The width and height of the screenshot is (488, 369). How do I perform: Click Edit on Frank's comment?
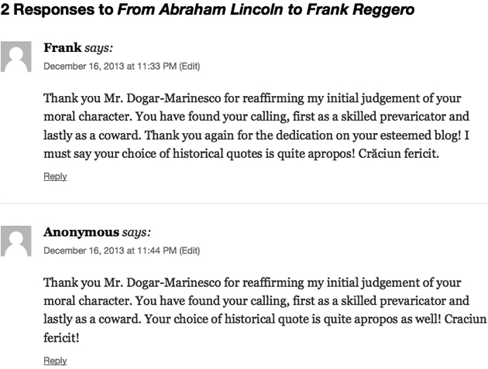[x=190, y=67]
